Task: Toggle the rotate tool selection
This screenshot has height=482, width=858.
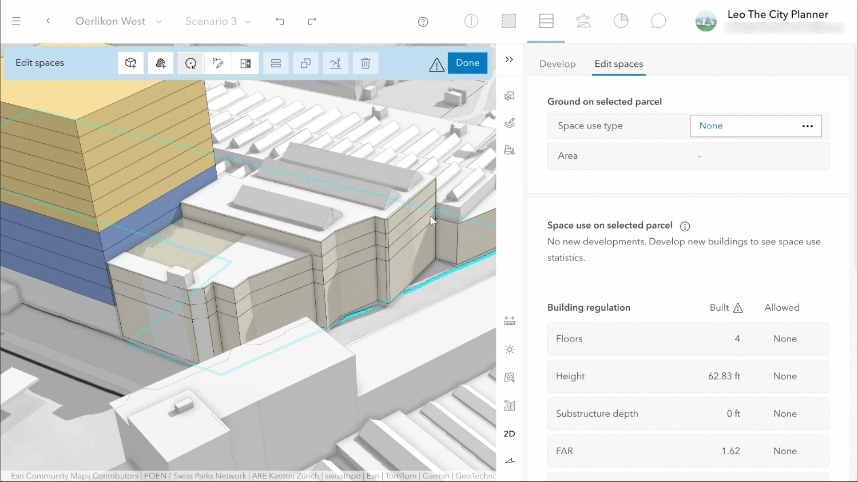Action: point(190,63)
